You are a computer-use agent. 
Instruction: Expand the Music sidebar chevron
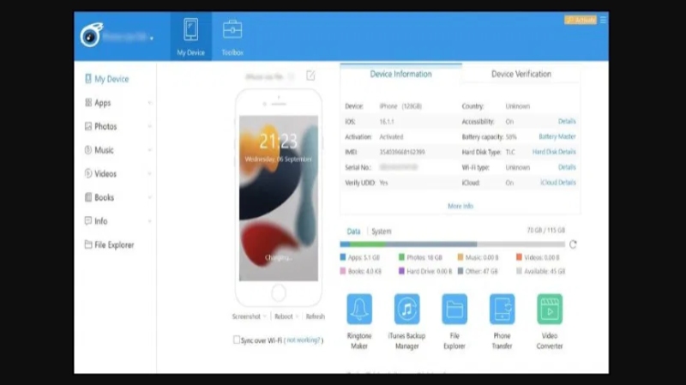point(149,150)
